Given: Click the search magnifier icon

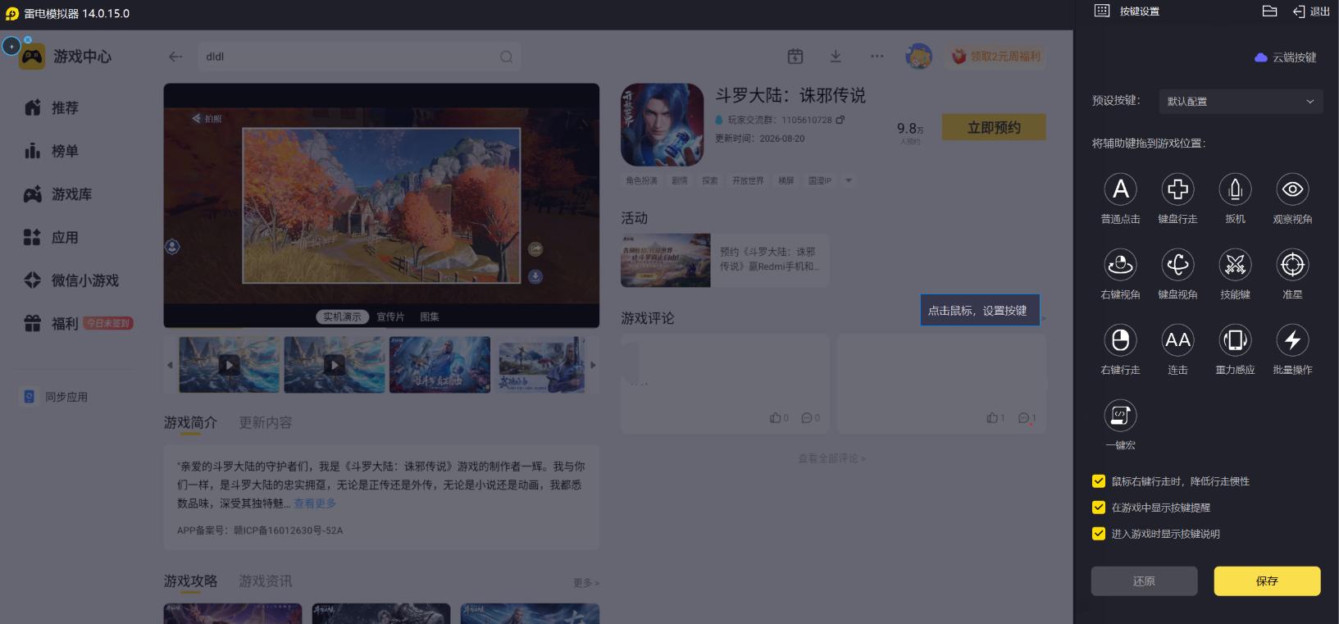Looking at the screenshot, I should pyautogui.click(x=506, y=57).
